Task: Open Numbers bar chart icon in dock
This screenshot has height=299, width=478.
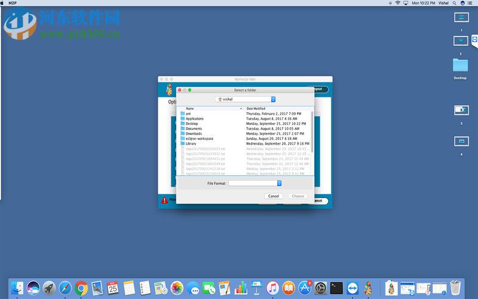Action: click(x=241, y=288)
